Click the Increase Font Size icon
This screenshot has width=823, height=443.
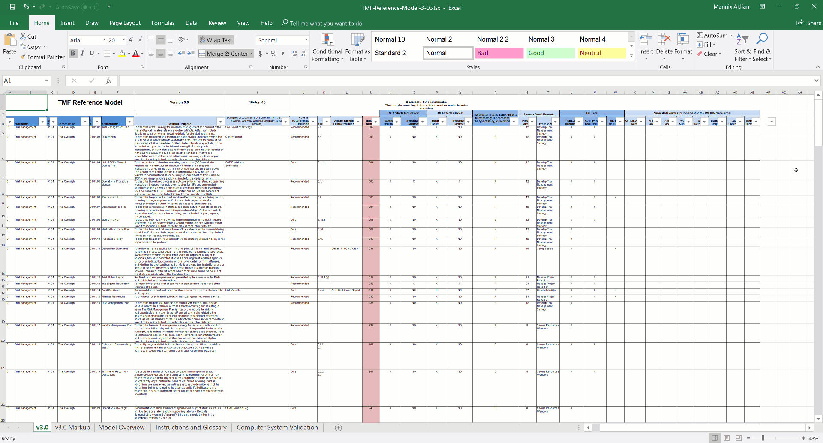[x=131, y=40]
